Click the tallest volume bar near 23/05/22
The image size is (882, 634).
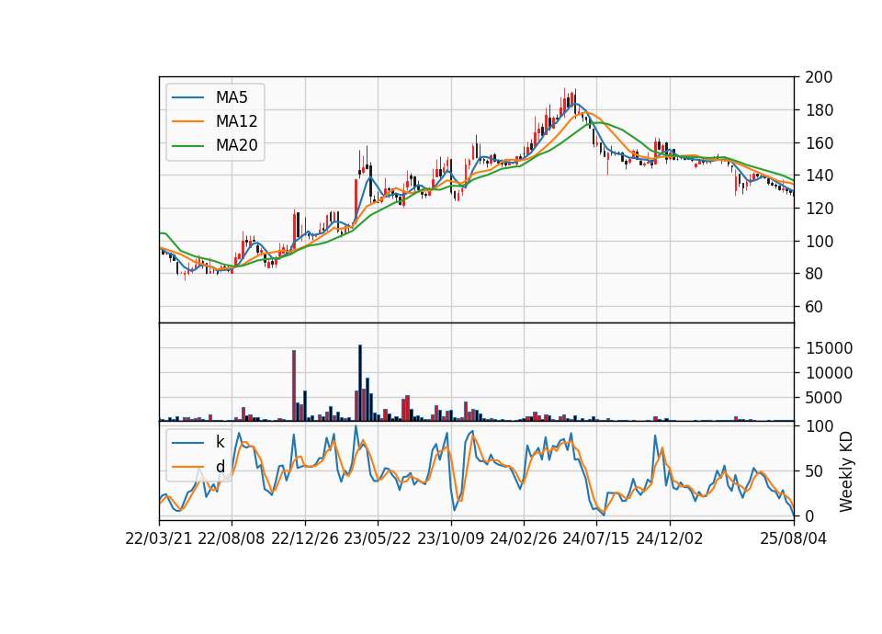(360, 383)
